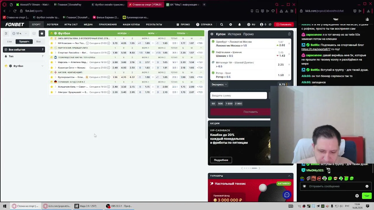Open Fonbet settings gear in header
The image size is (374, 210).
(x=231, y=24)
